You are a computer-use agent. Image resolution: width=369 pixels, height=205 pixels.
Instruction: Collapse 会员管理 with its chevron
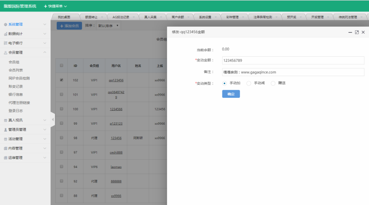pyautogui.click(x=45, y=52)
